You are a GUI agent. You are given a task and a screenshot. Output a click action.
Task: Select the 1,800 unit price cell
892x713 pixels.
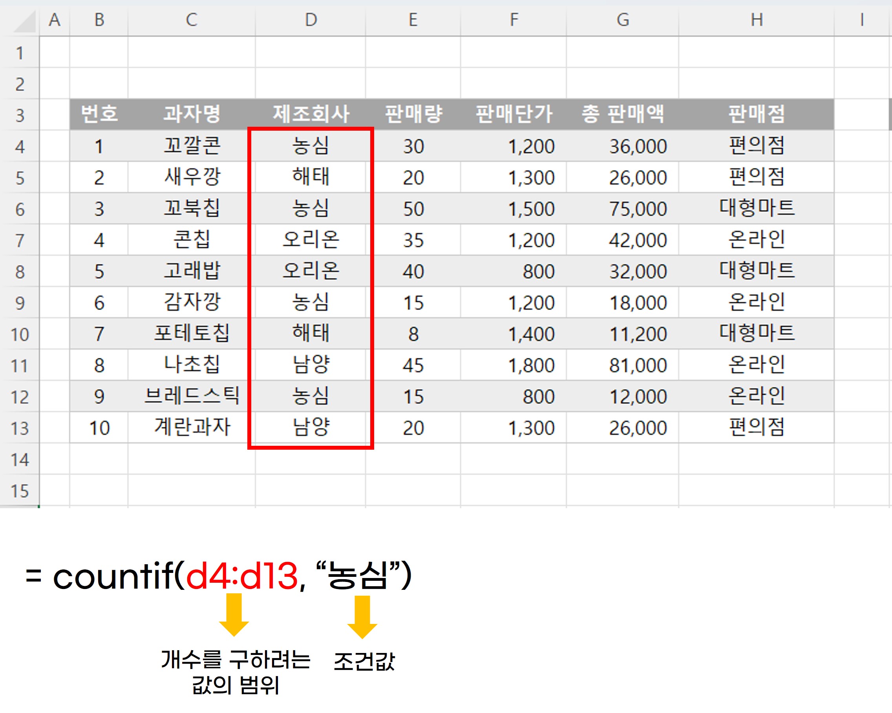pyautogui.click(x=514, y=365)
